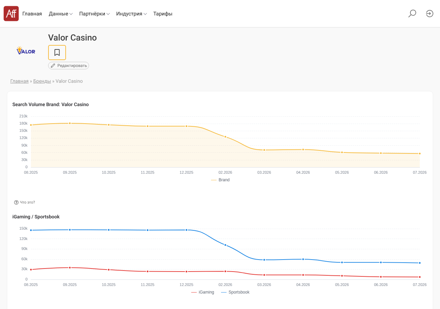Click the iGaming / Sportsbook chart title
440x309 pixels.
[36, 217]
